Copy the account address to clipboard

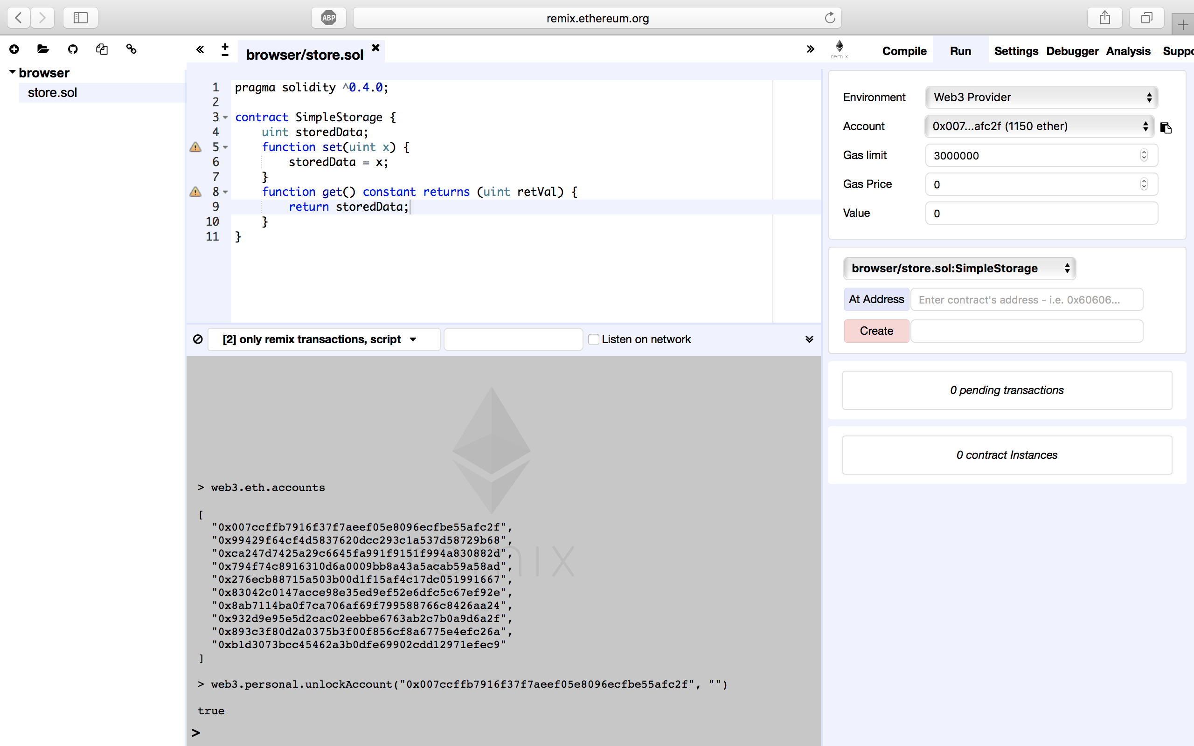1166,128
